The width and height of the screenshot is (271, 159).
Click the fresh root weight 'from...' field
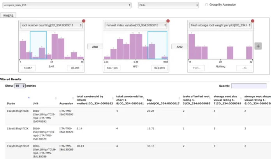tap(197, 68)
